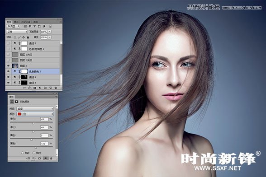Image resolution: width=266 pixels, height=177 pixels.
Task: Select the mask icon in Properties panel
Action: pos(16,102)
